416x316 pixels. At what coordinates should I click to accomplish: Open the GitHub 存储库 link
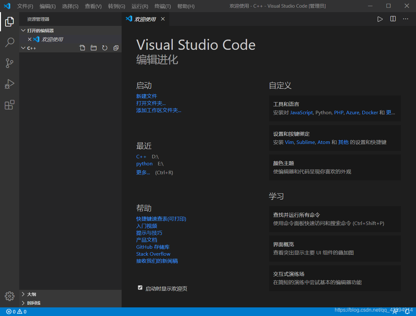(x=153, y=247)
